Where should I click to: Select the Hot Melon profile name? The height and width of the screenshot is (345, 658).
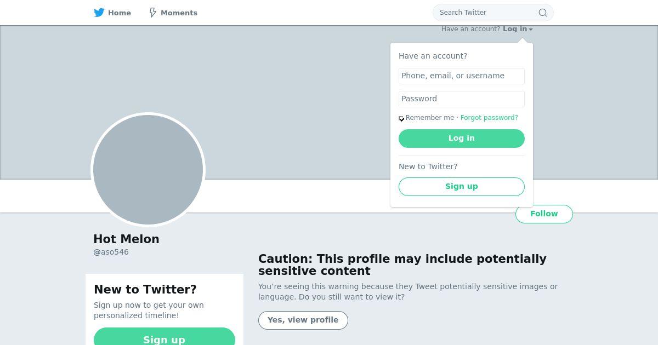tap(126, 239)
